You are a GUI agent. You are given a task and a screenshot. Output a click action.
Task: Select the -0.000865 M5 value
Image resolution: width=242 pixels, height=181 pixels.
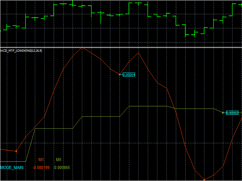coord(62,167)
